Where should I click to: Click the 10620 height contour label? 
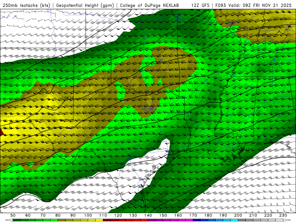coord(68,98)
